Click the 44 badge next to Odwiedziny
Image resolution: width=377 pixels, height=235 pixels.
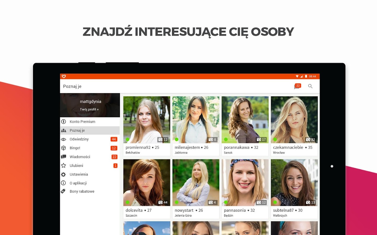pyautogui.click(x=114, y=139)
